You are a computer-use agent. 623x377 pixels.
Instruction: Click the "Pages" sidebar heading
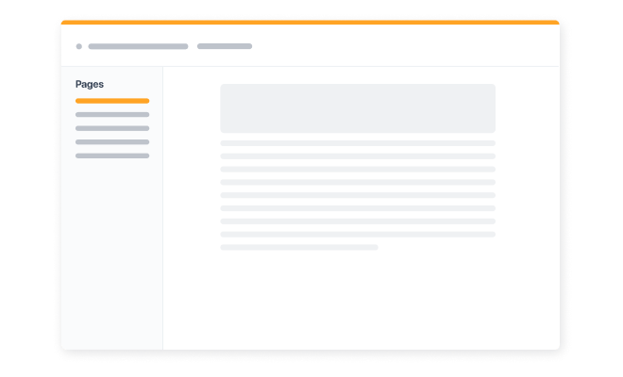(90, 84)
